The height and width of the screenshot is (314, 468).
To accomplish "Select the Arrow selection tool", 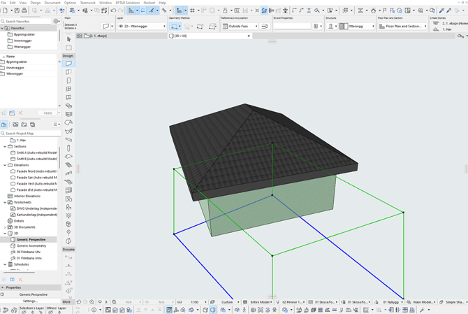I will (x=68, y=38).
